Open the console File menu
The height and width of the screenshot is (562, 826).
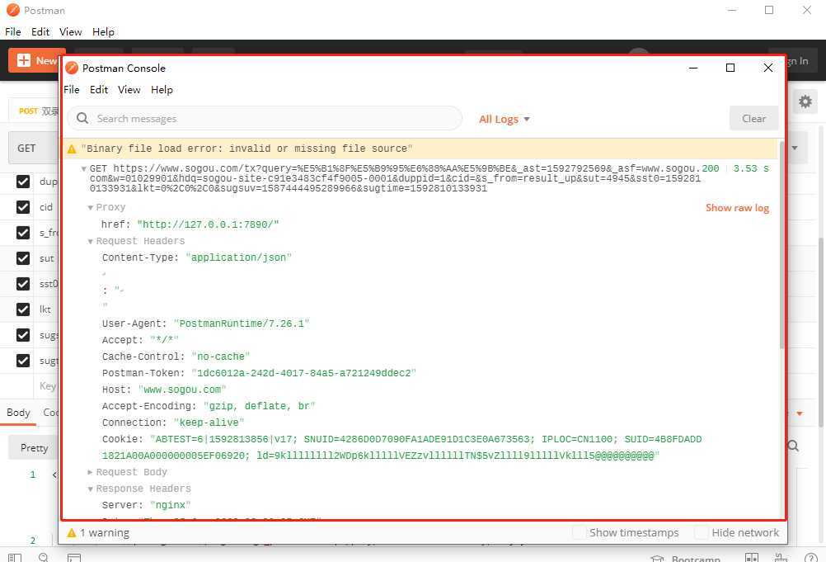tap(72, 90)
